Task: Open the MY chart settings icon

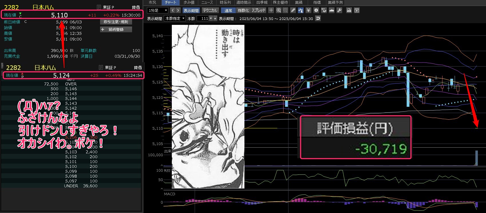Action: (324, 10)
